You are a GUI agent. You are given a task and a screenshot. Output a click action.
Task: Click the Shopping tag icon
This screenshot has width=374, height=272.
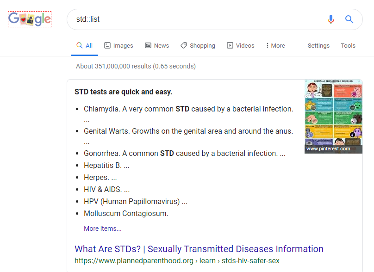[184, 45]
